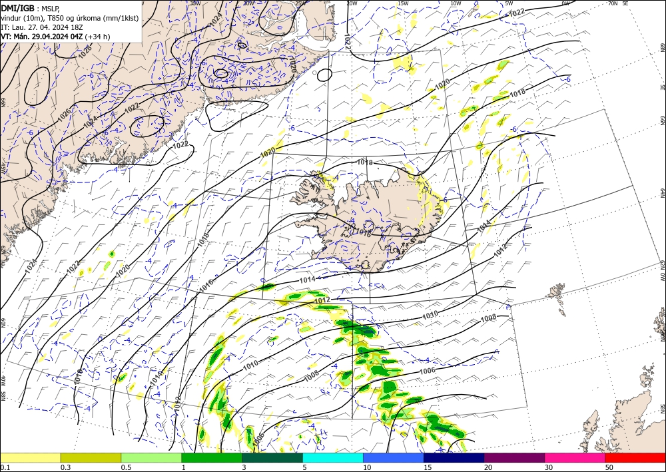Click the "VT: Mán. 29.04.2024 04Z" valid time
Viewport: 666px width, 472px height.
tap(41, 37)
